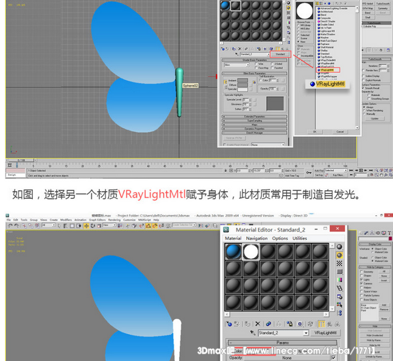Viewport: 393px width, 361px height.
Task: Select white VRayLight sample slot in lower editor
Action: coord(250,252)
